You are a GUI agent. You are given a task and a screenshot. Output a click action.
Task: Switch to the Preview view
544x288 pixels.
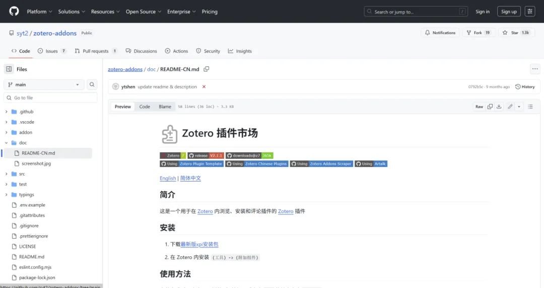tap(123, 107)
